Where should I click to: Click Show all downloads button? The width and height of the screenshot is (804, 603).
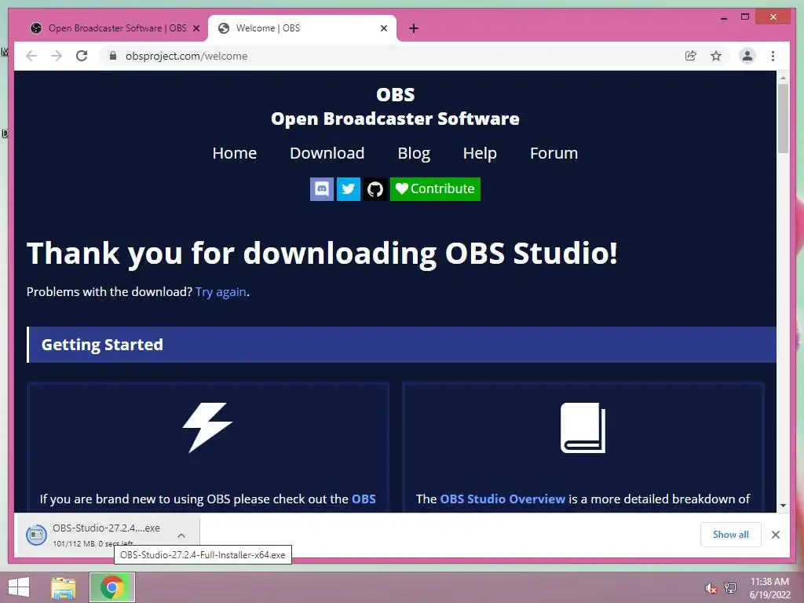731,535
